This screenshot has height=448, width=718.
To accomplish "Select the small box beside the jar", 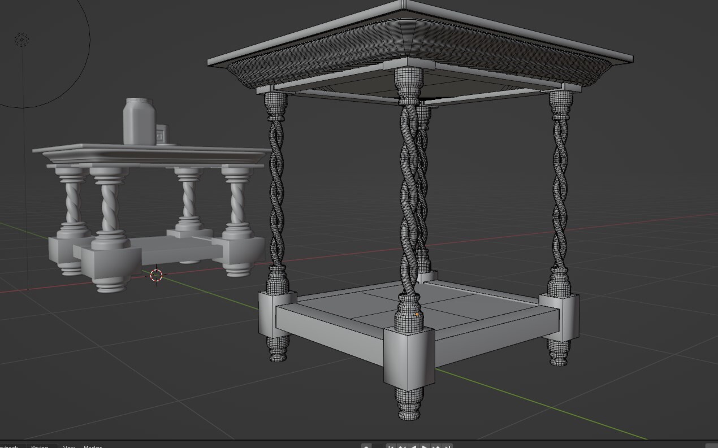I will [x=162, y=133].
